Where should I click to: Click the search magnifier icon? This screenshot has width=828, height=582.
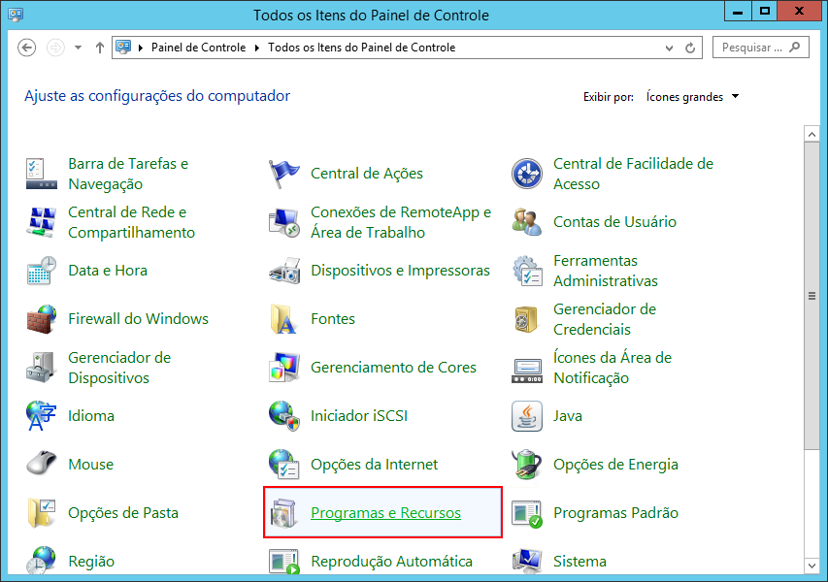tap(795, 48)
